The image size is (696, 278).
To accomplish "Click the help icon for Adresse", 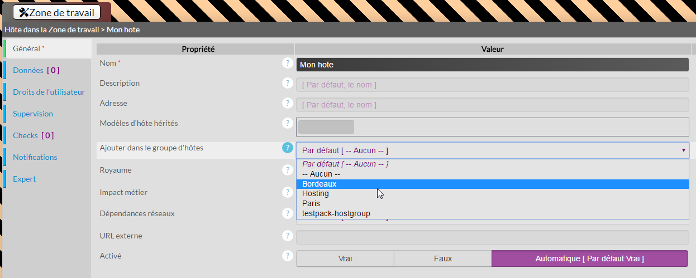I will pyautogui.click(x=288, y=104).
